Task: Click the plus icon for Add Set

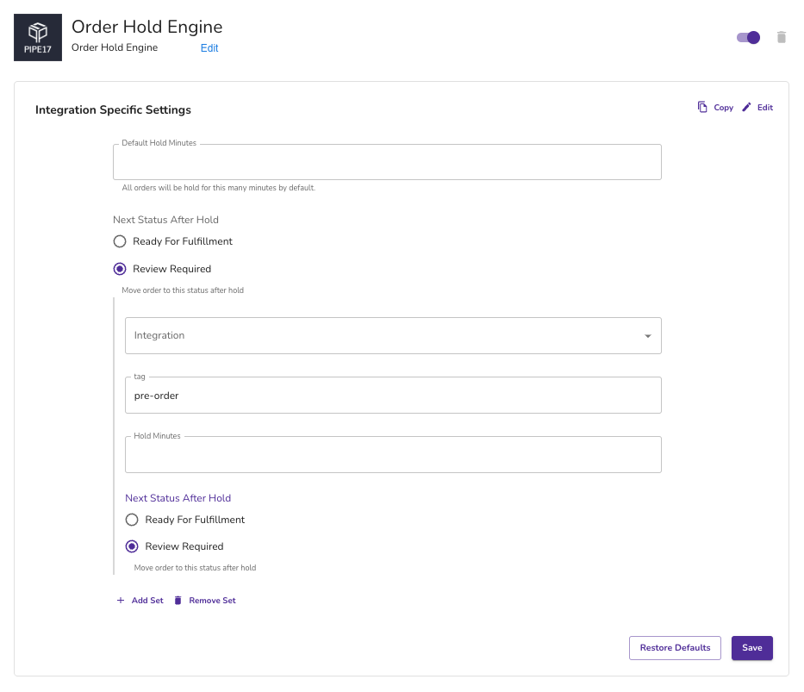Action: point(121,601)
